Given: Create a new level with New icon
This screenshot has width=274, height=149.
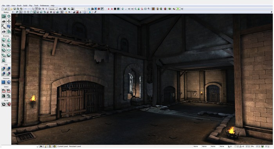Looking at the screenshot, I should [2, 9].
